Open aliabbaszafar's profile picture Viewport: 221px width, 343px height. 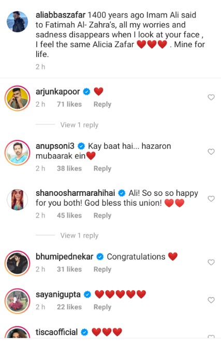(x=18, y=21)
